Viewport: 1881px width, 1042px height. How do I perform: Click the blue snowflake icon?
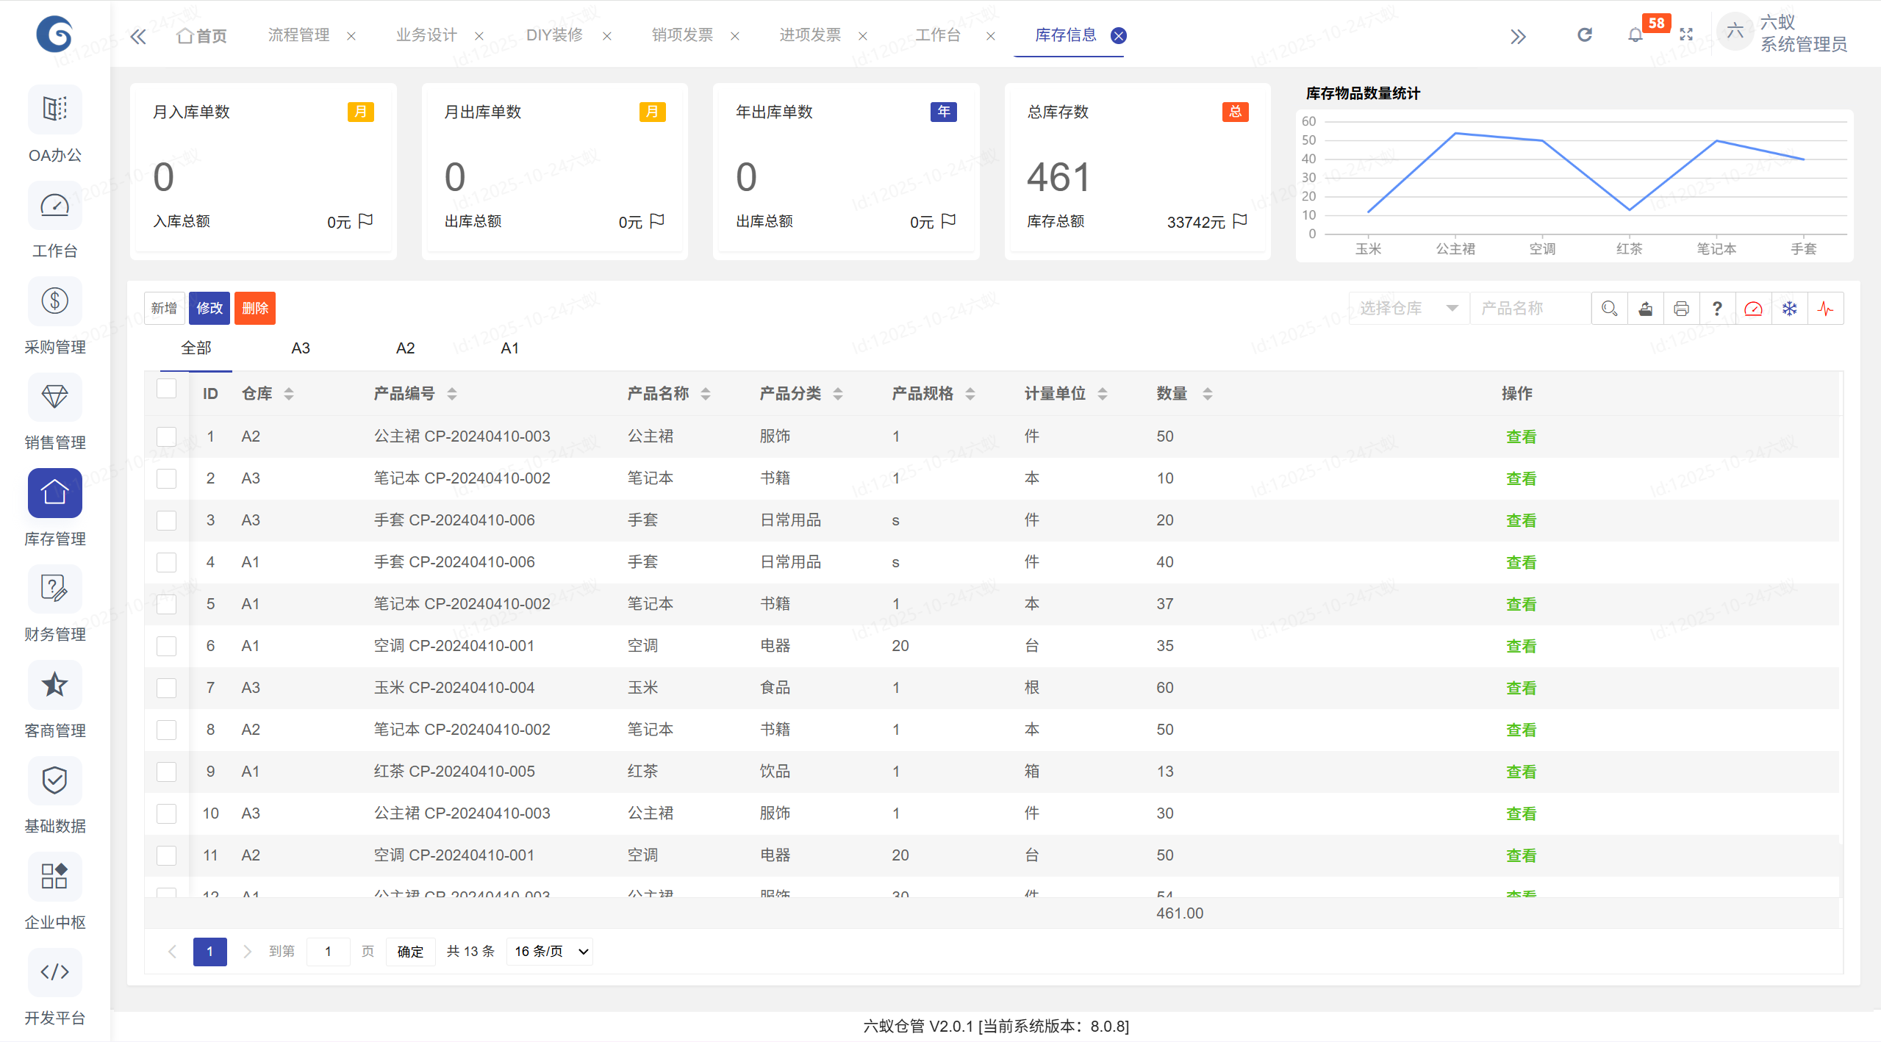coord(1789,309)
